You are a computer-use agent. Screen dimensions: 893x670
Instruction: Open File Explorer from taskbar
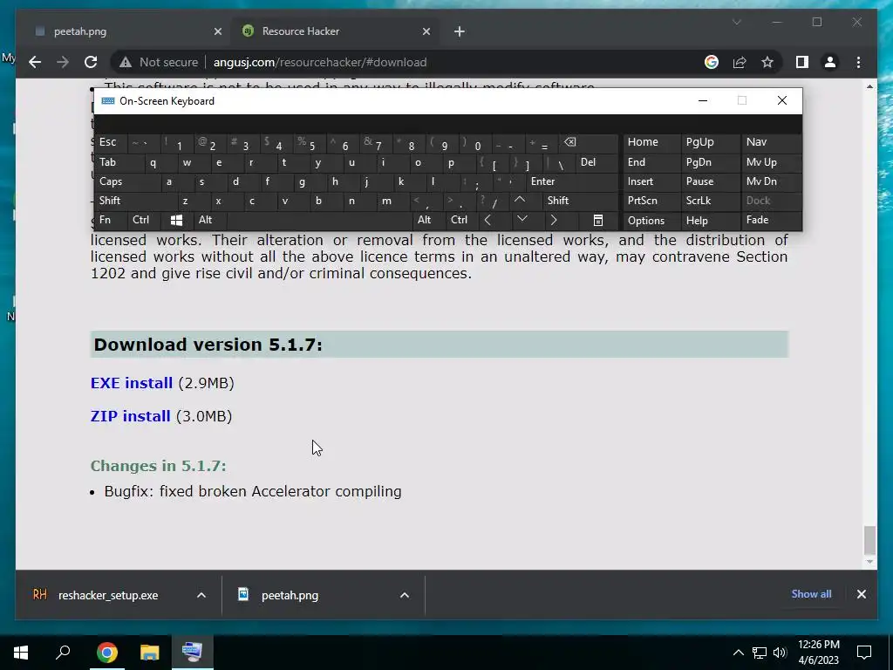pyautogui.click(x=149, y=653)
